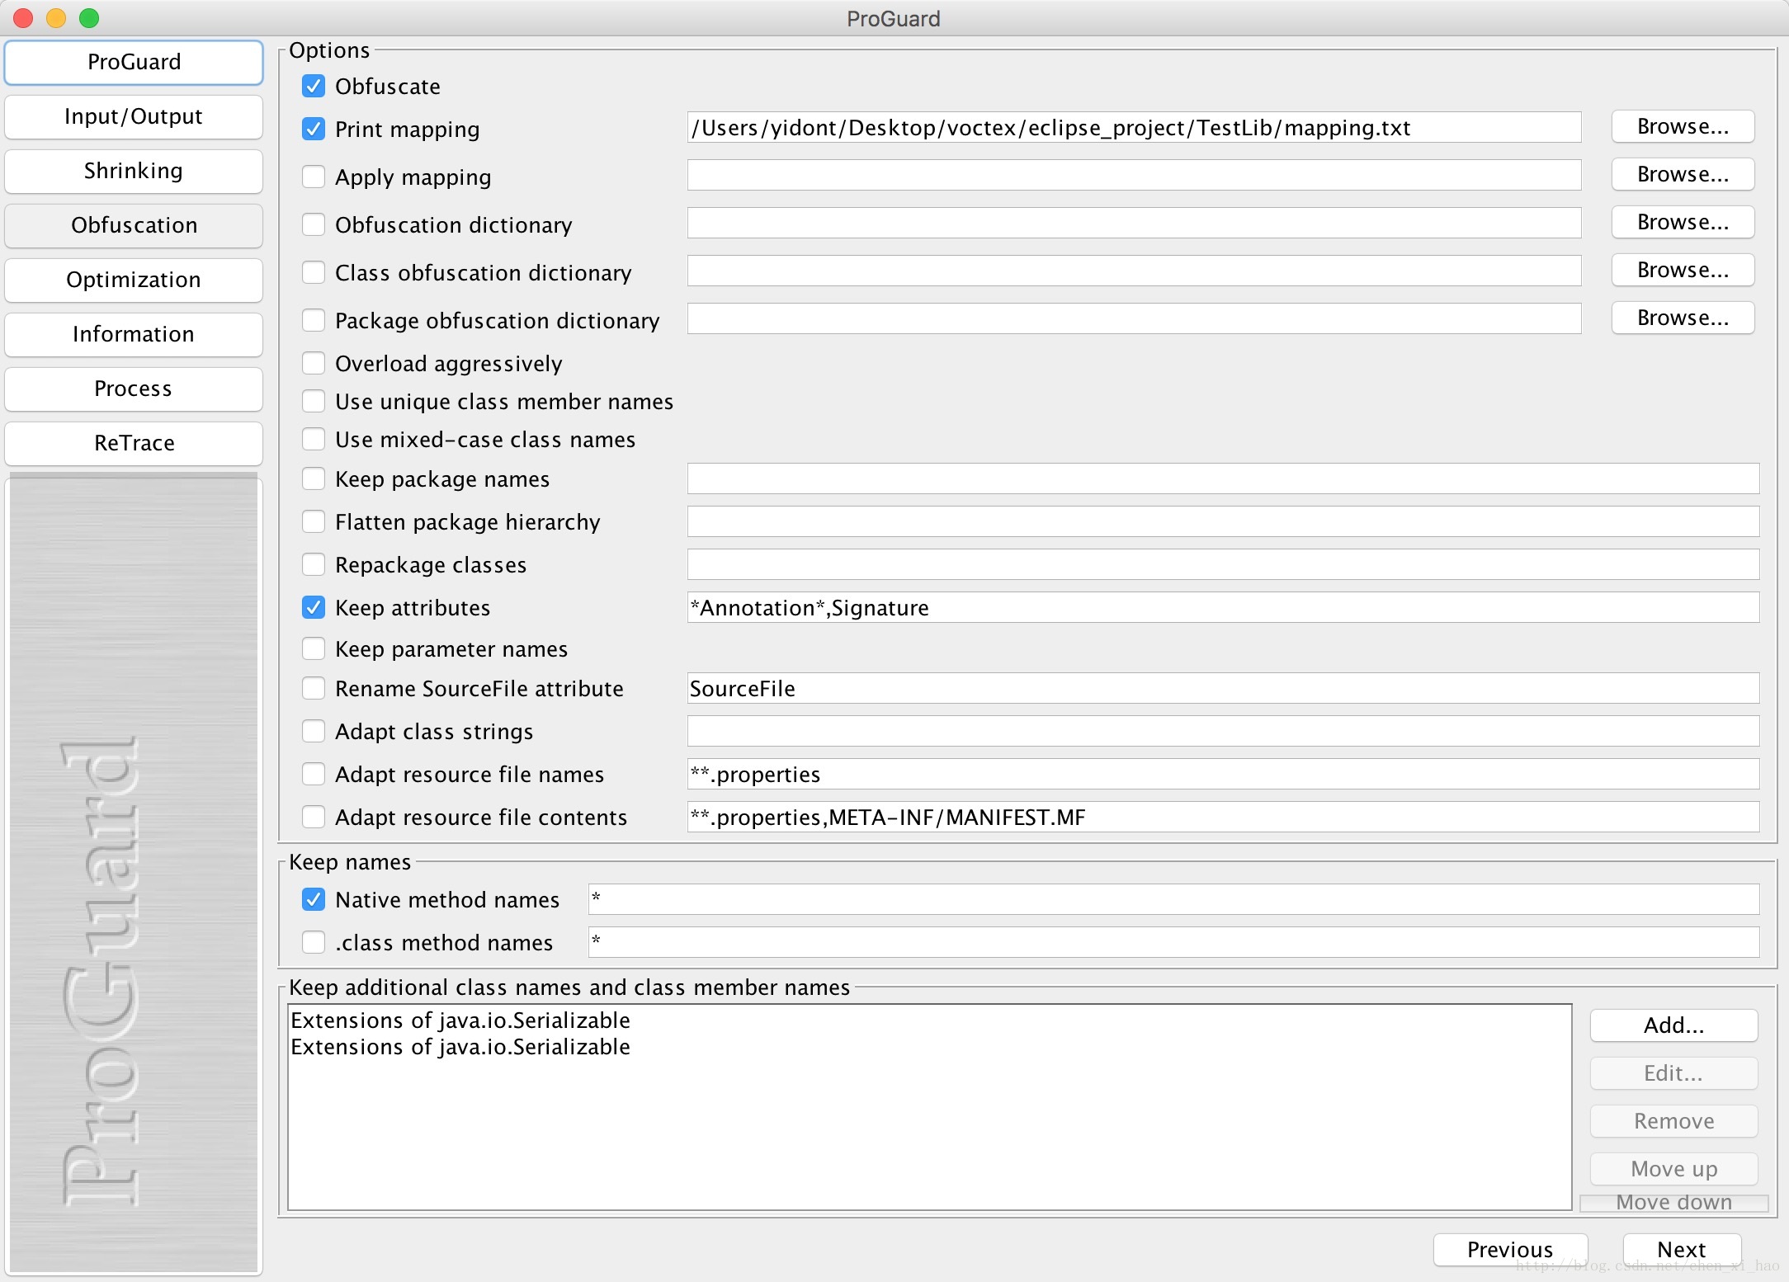This screenshot has width=1789, height=1282.
Task: Click Flatten package hierarchy text field
Action: pos(1223,521)
